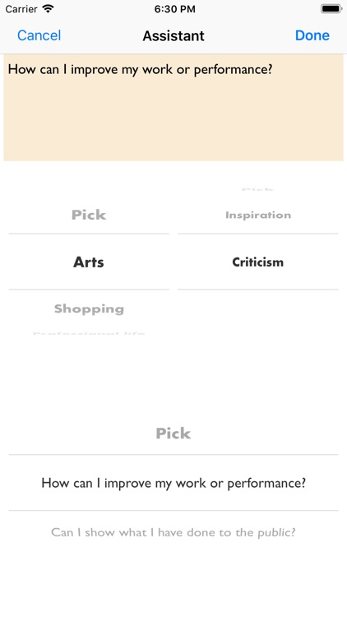
Task: Select the Arts category in picker
Action: 89,262
